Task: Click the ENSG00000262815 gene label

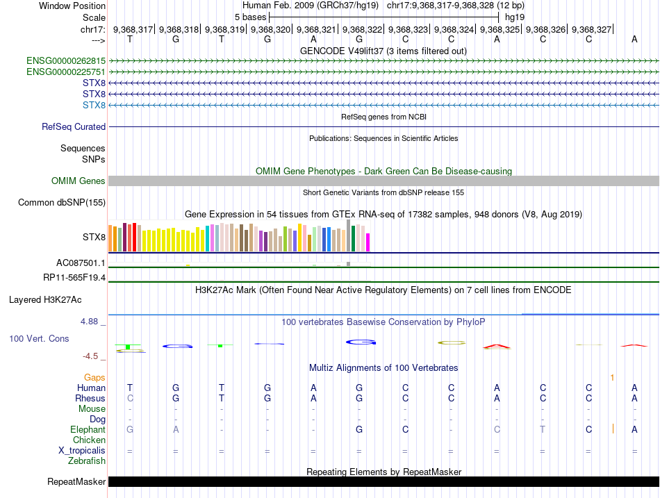Action: click(66, 61)
